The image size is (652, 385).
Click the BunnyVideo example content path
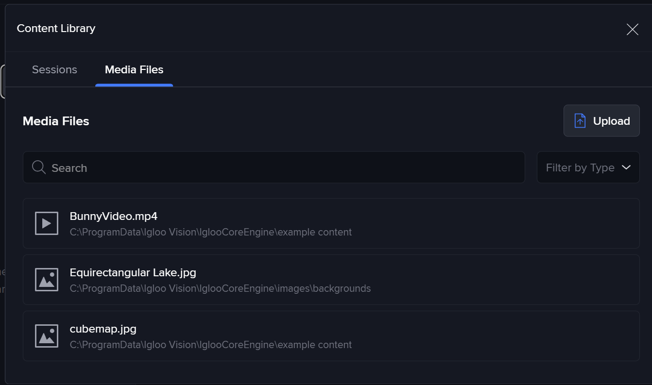coord(211,232)
